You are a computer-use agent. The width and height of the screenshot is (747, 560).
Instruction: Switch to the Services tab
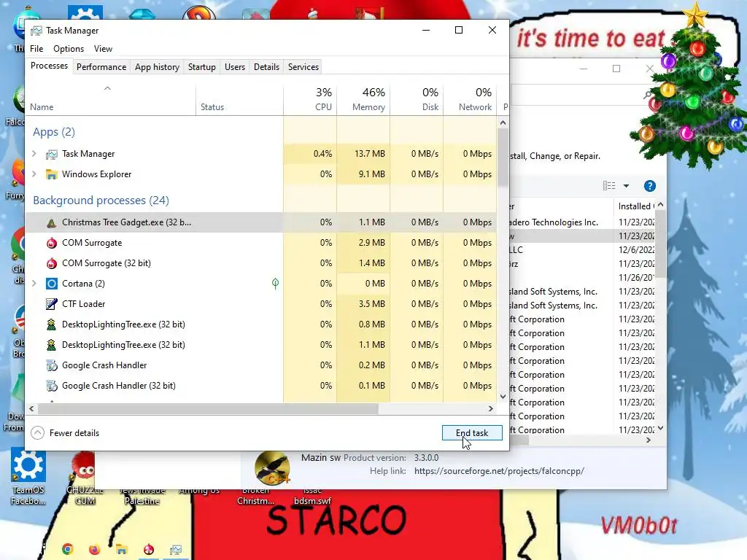[x=303, y=67]
